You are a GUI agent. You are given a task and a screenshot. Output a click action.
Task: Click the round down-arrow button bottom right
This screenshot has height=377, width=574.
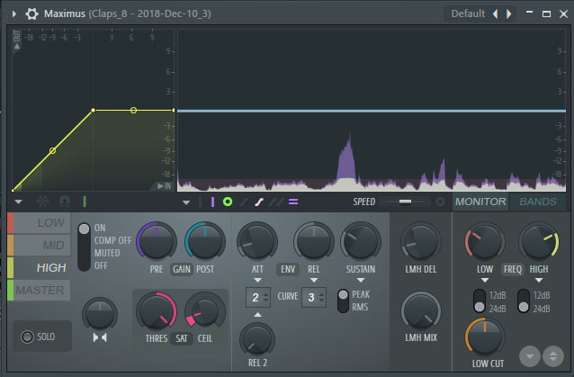(529, 356)
